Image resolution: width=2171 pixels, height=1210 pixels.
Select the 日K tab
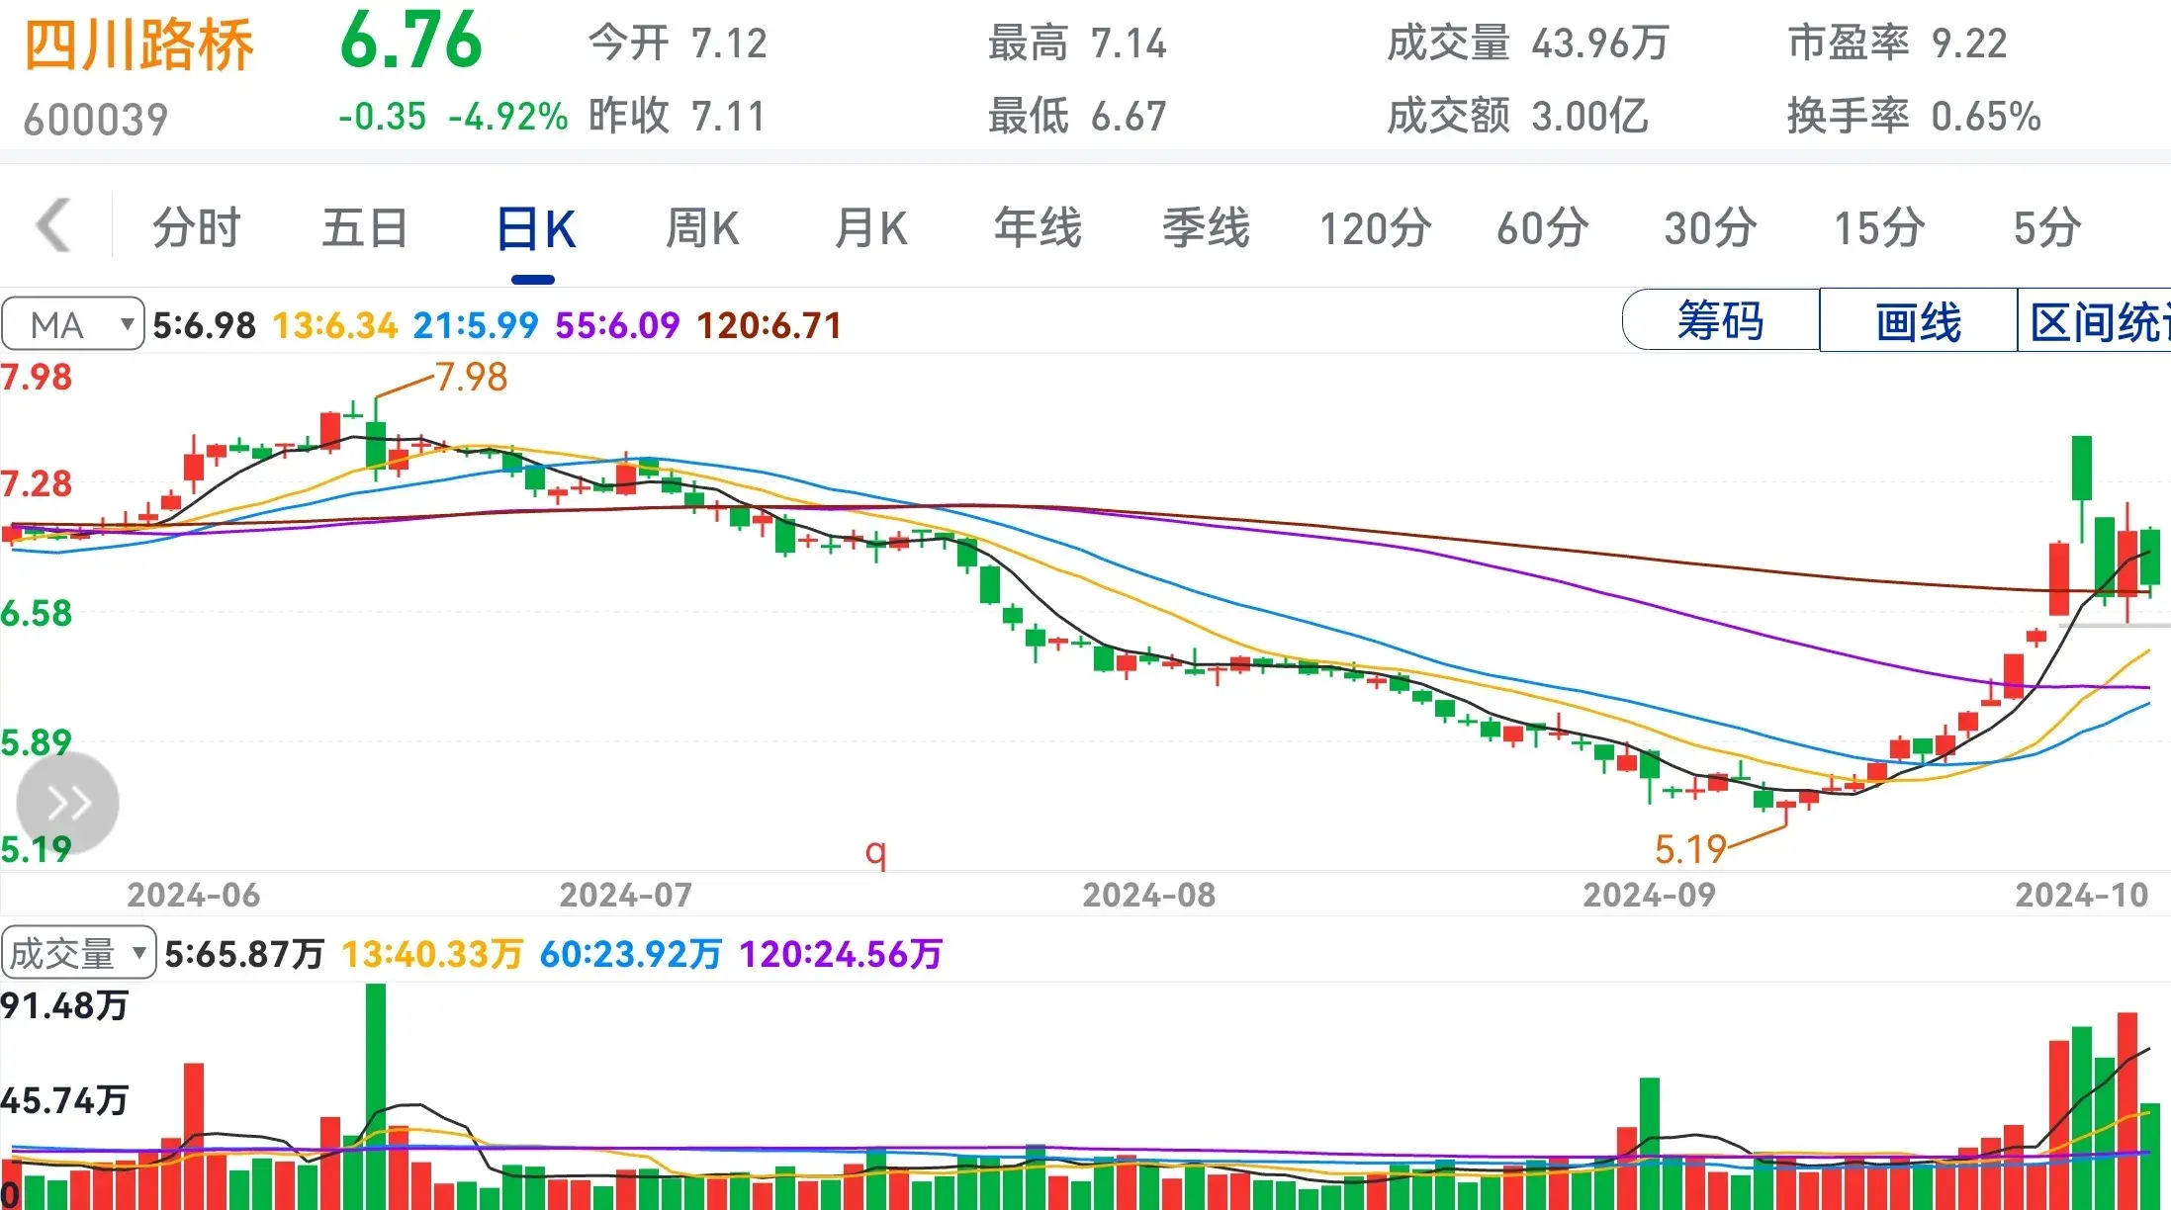pyautogui.click(x=535, y=229)
